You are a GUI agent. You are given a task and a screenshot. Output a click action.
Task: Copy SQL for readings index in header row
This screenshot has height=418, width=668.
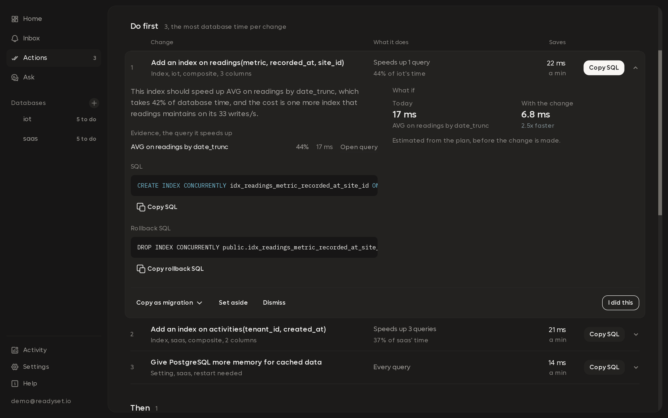(604, 68)
